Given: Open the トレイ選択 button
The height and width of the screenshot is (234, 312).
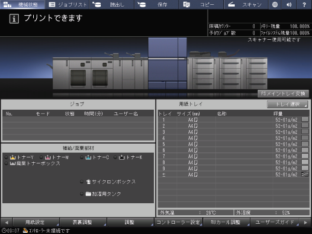Looking at the screenshot, I should pyautogui.click(x=287, y=104).
